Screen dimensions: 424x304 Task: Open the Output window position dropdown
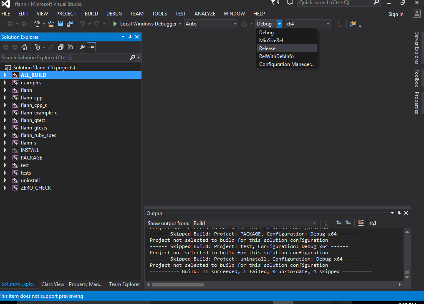pos(392,213)
